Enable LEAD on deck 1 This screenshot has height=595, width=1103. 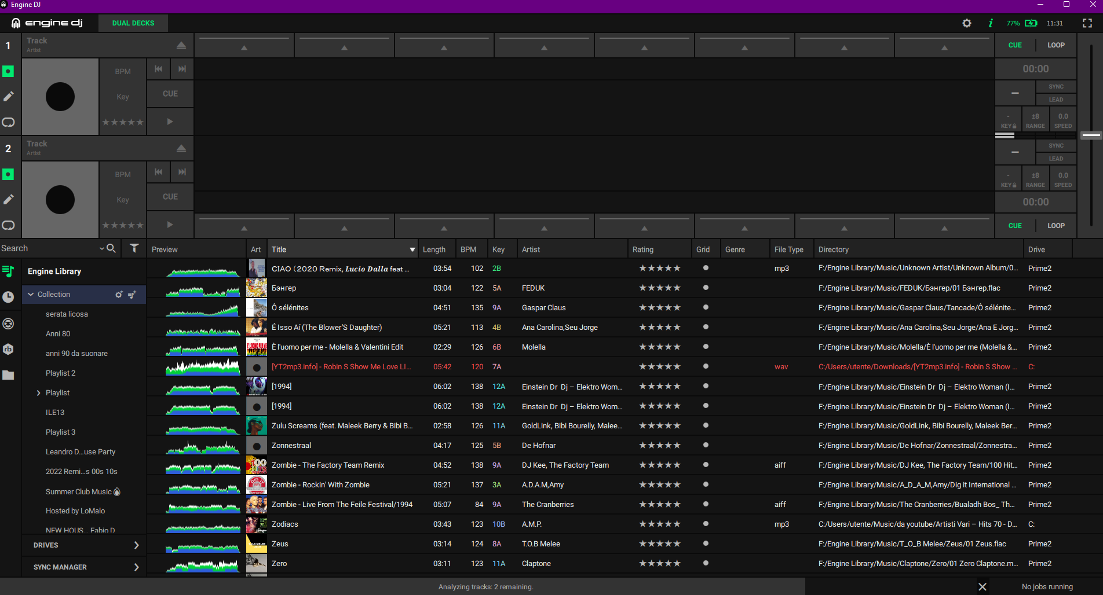1056,100
